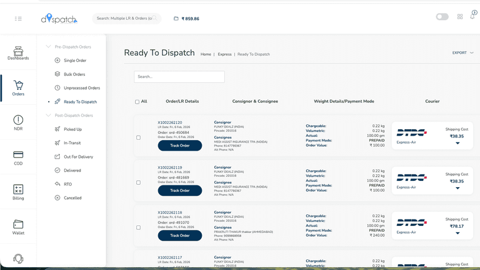Click the Consignor & Consignee column header
This screenshot has height=270, width=480.
pyautogui.click(x=255, y=101)
